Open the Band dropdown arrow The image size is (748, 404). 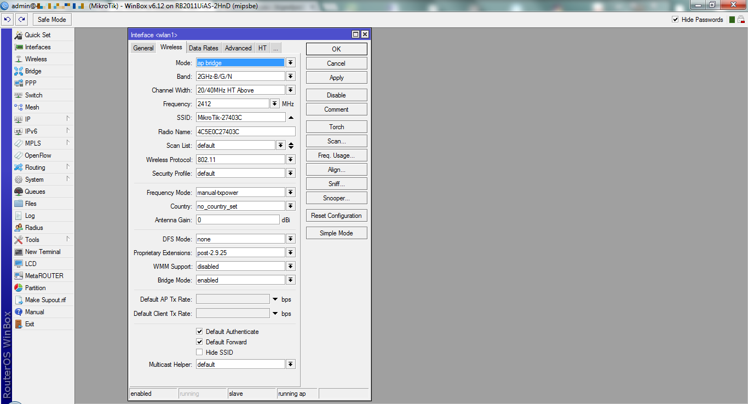pos(291,77)
